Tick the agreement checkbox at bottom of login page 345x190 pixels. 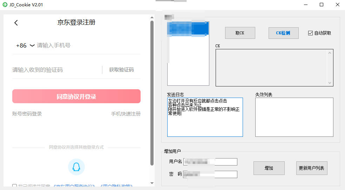[14, 186]
